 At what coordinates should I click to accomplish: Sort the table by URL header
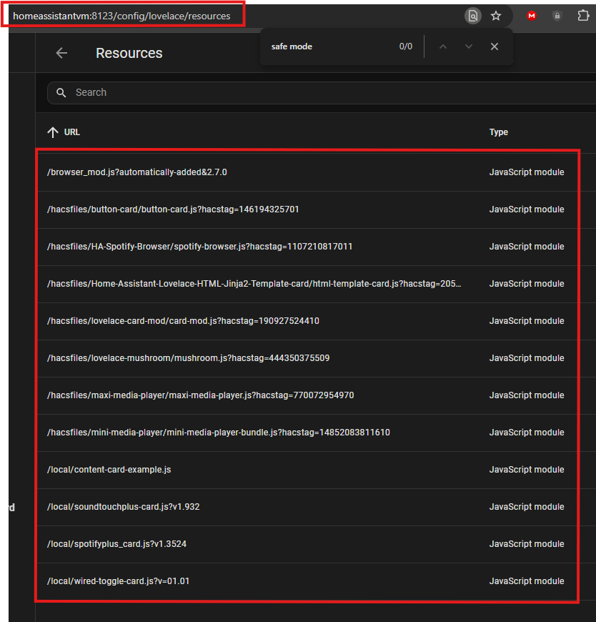coord(71,132)
